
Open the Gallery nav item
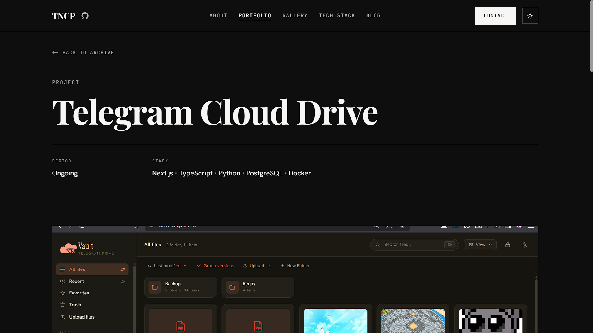pos(295,15)
